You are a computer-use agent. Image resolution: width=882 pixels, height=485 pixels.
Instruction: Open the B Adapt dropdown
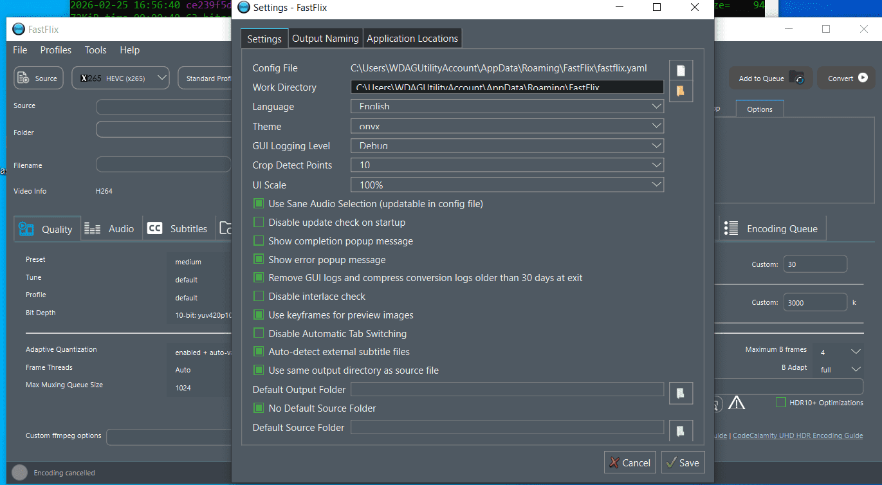(x=838, y=370)
